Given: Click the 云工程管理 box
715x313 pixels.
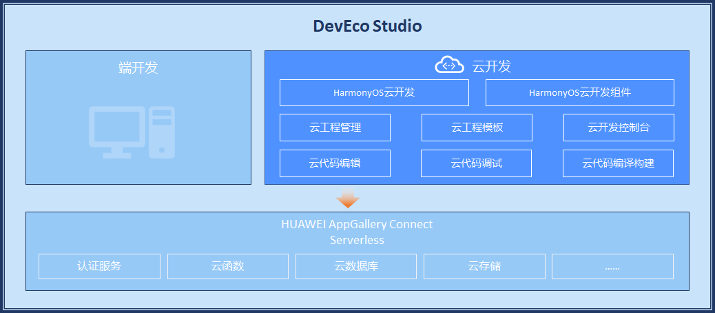Looking at the screenshot, I should pos(335,128).
